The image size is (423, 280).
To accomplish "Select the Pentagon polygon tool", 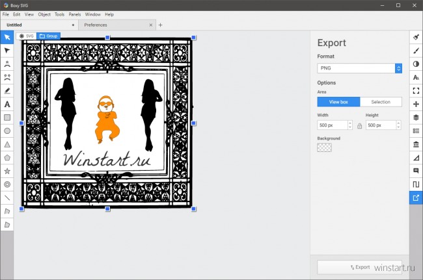I will (x=7, y=158).
